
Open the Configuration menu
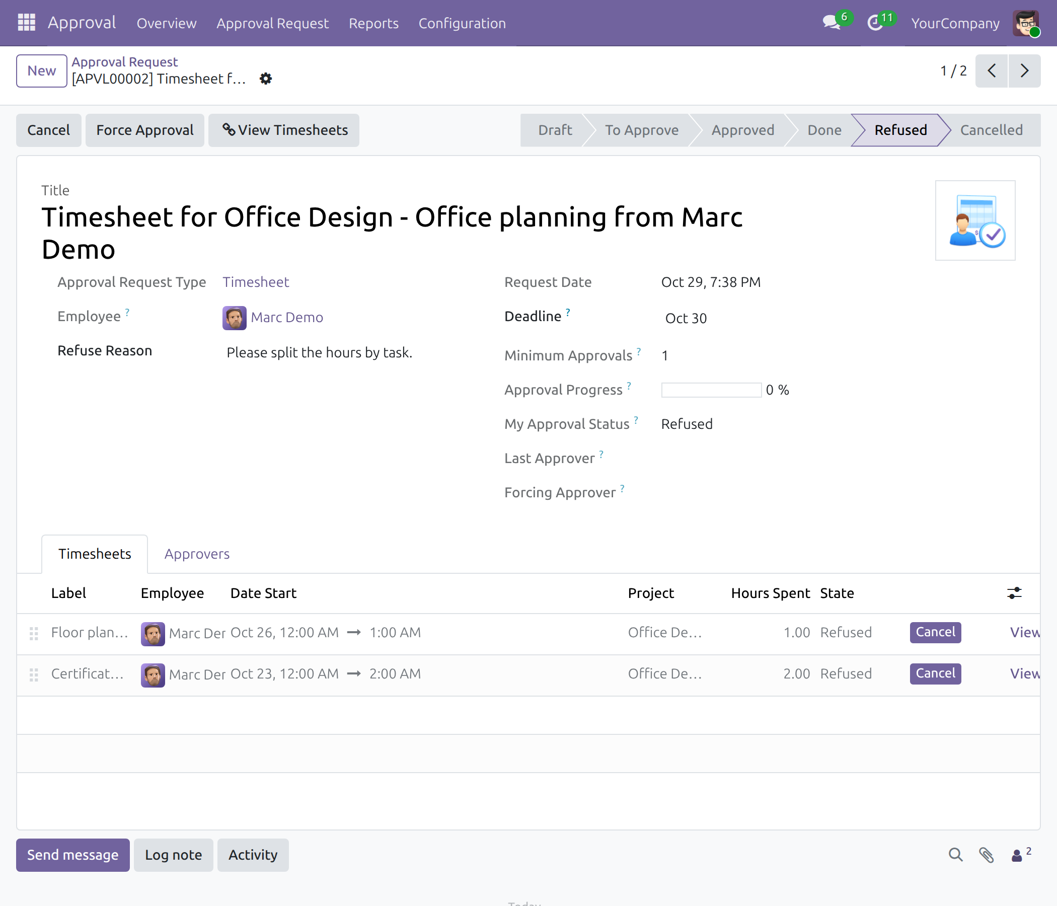tap(462, 23)
